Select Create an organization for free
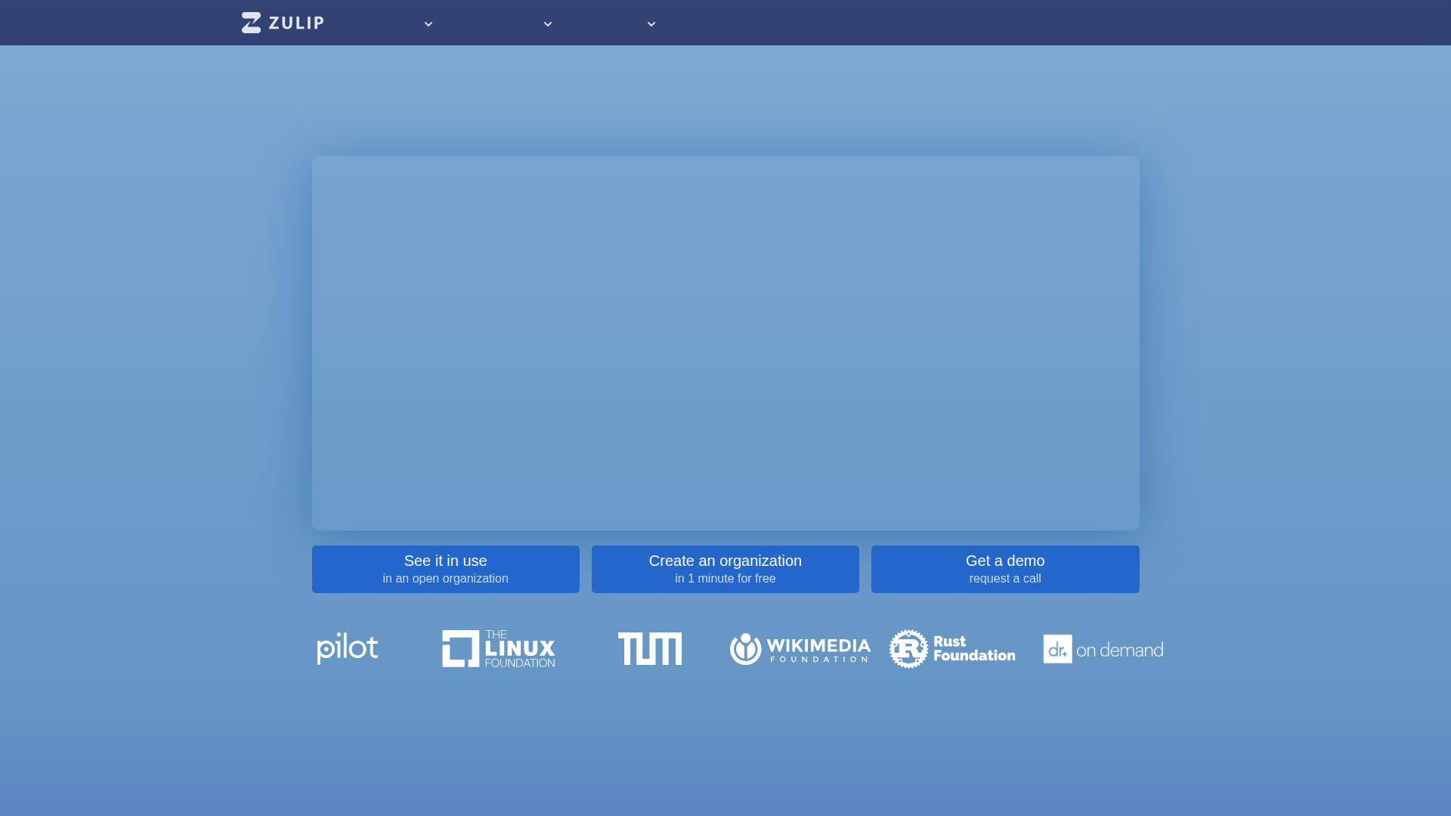Image resolution: width=1451 pixels, height=816 pixels. [725, 569]
